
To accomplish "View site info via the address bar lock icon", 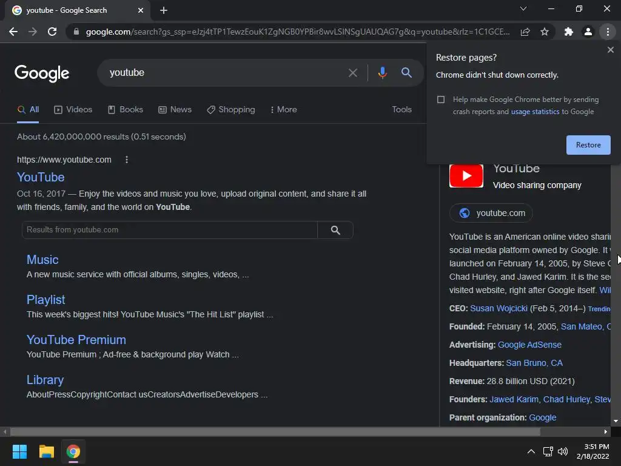I will (x=76, y=32).
